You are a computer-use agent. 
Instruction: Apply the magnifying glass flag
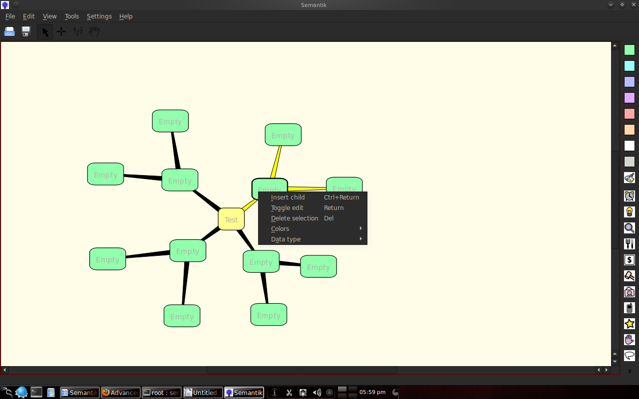630,228
